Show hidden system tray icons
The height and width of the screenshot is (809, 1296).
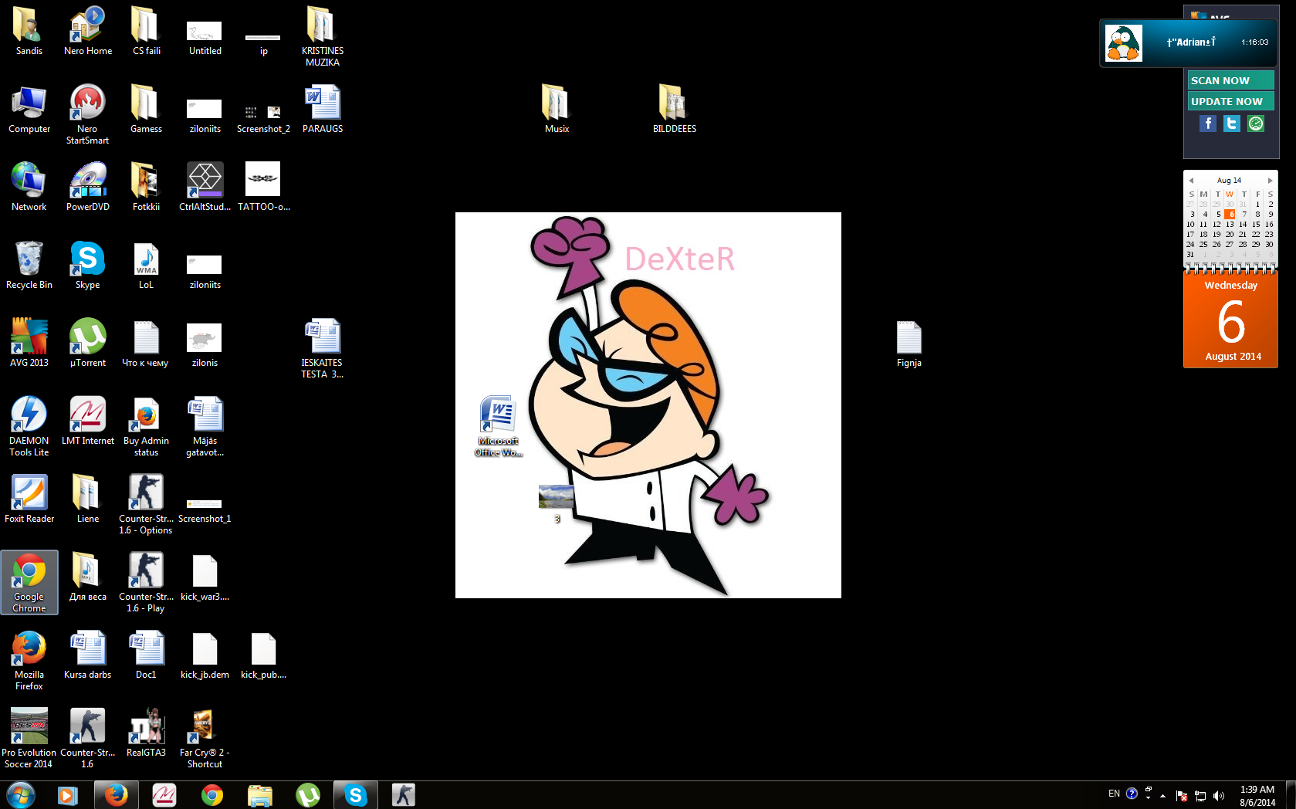click(x=1162, y=795)
